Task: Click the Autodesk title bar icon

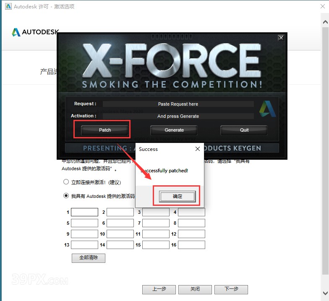Action: click(x=8, y=6)
